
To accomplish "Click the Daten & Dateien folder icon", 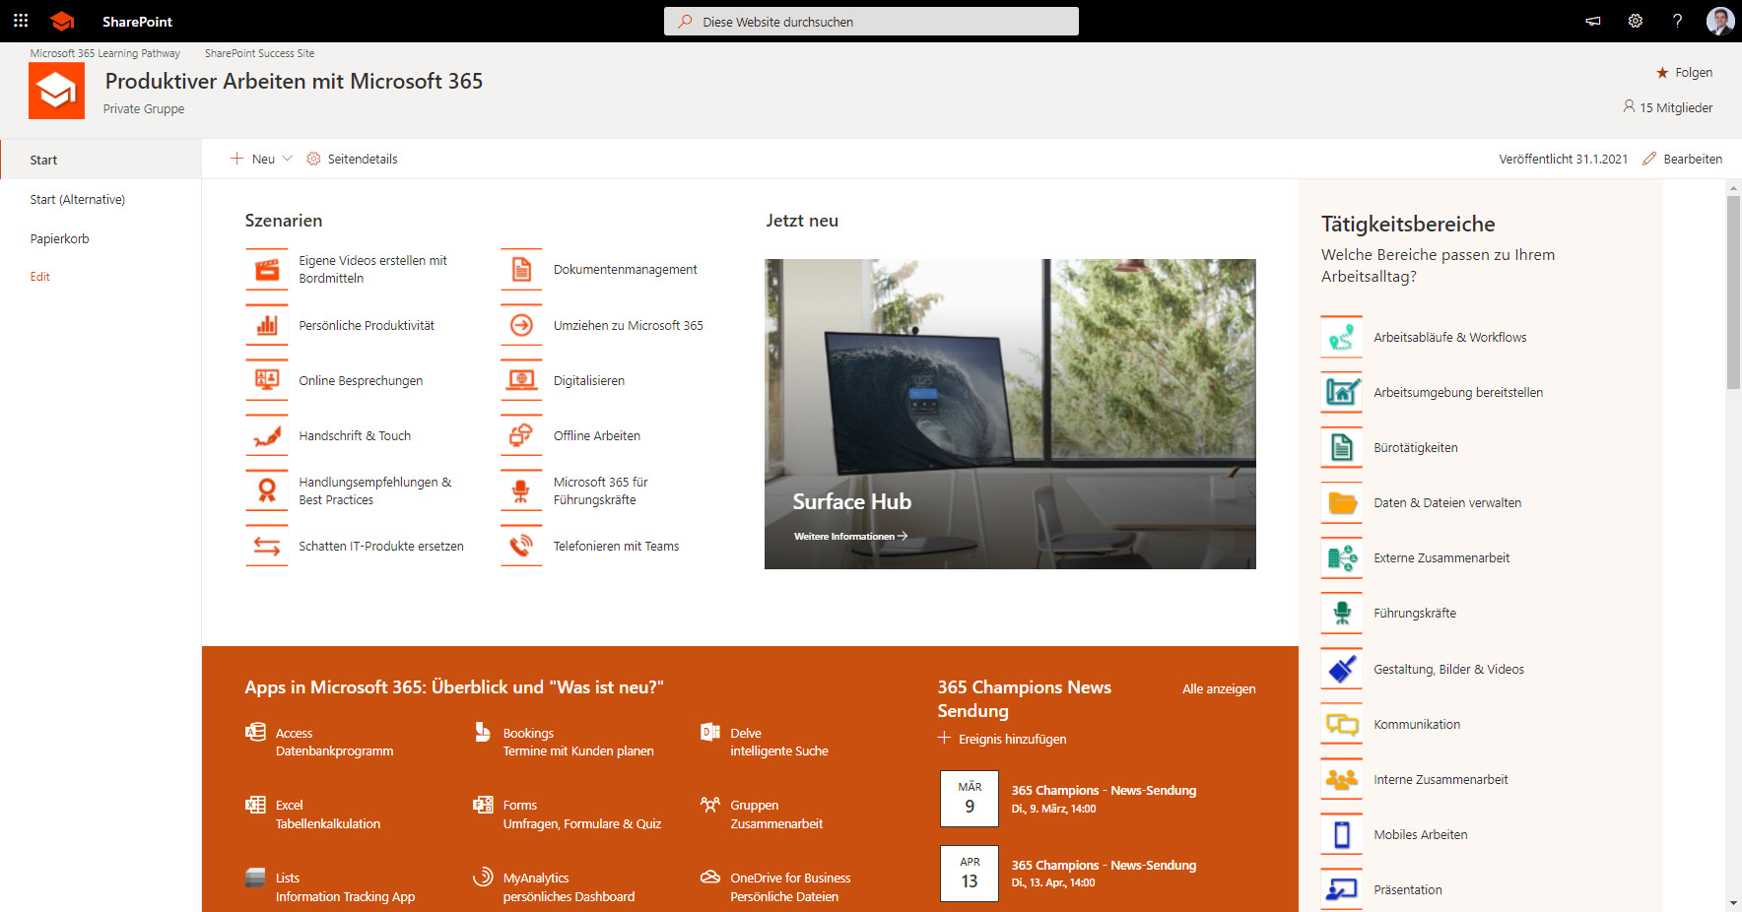I will click(x=1342, y=502).
